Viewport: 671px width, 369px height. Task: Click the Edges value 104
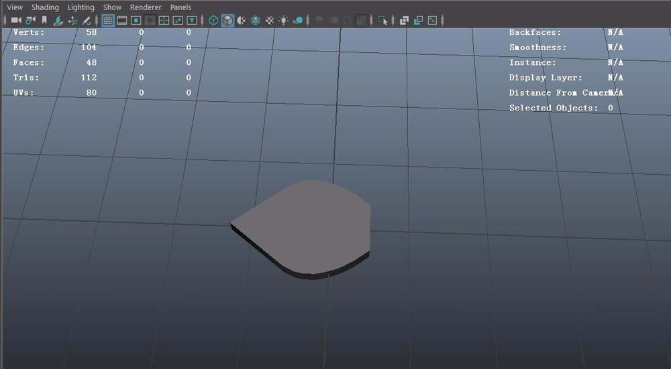89,48
